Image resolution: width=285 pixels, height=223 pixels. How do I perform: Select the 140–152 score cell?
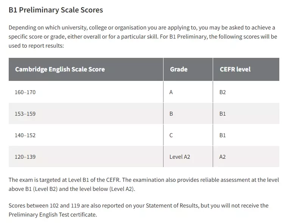(x=86, y=135)
